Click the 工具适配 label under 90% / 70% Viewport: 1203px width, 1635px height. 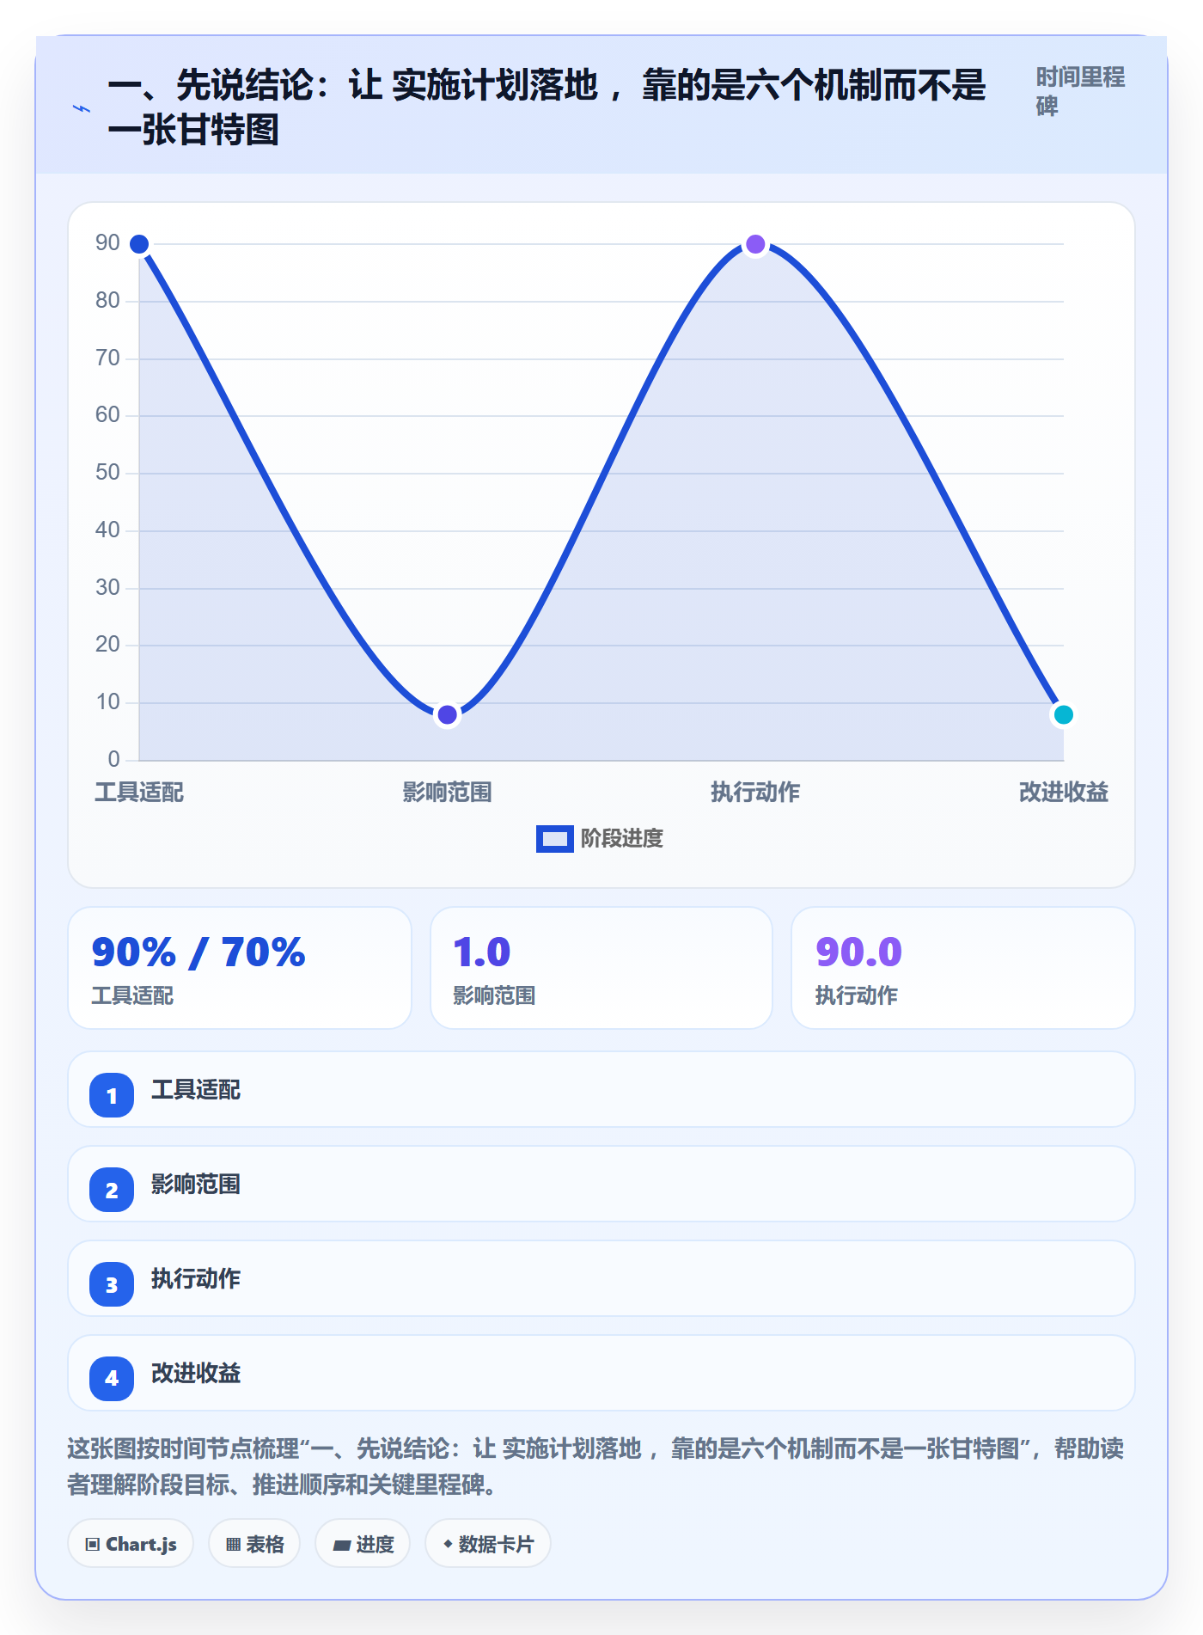133,995
